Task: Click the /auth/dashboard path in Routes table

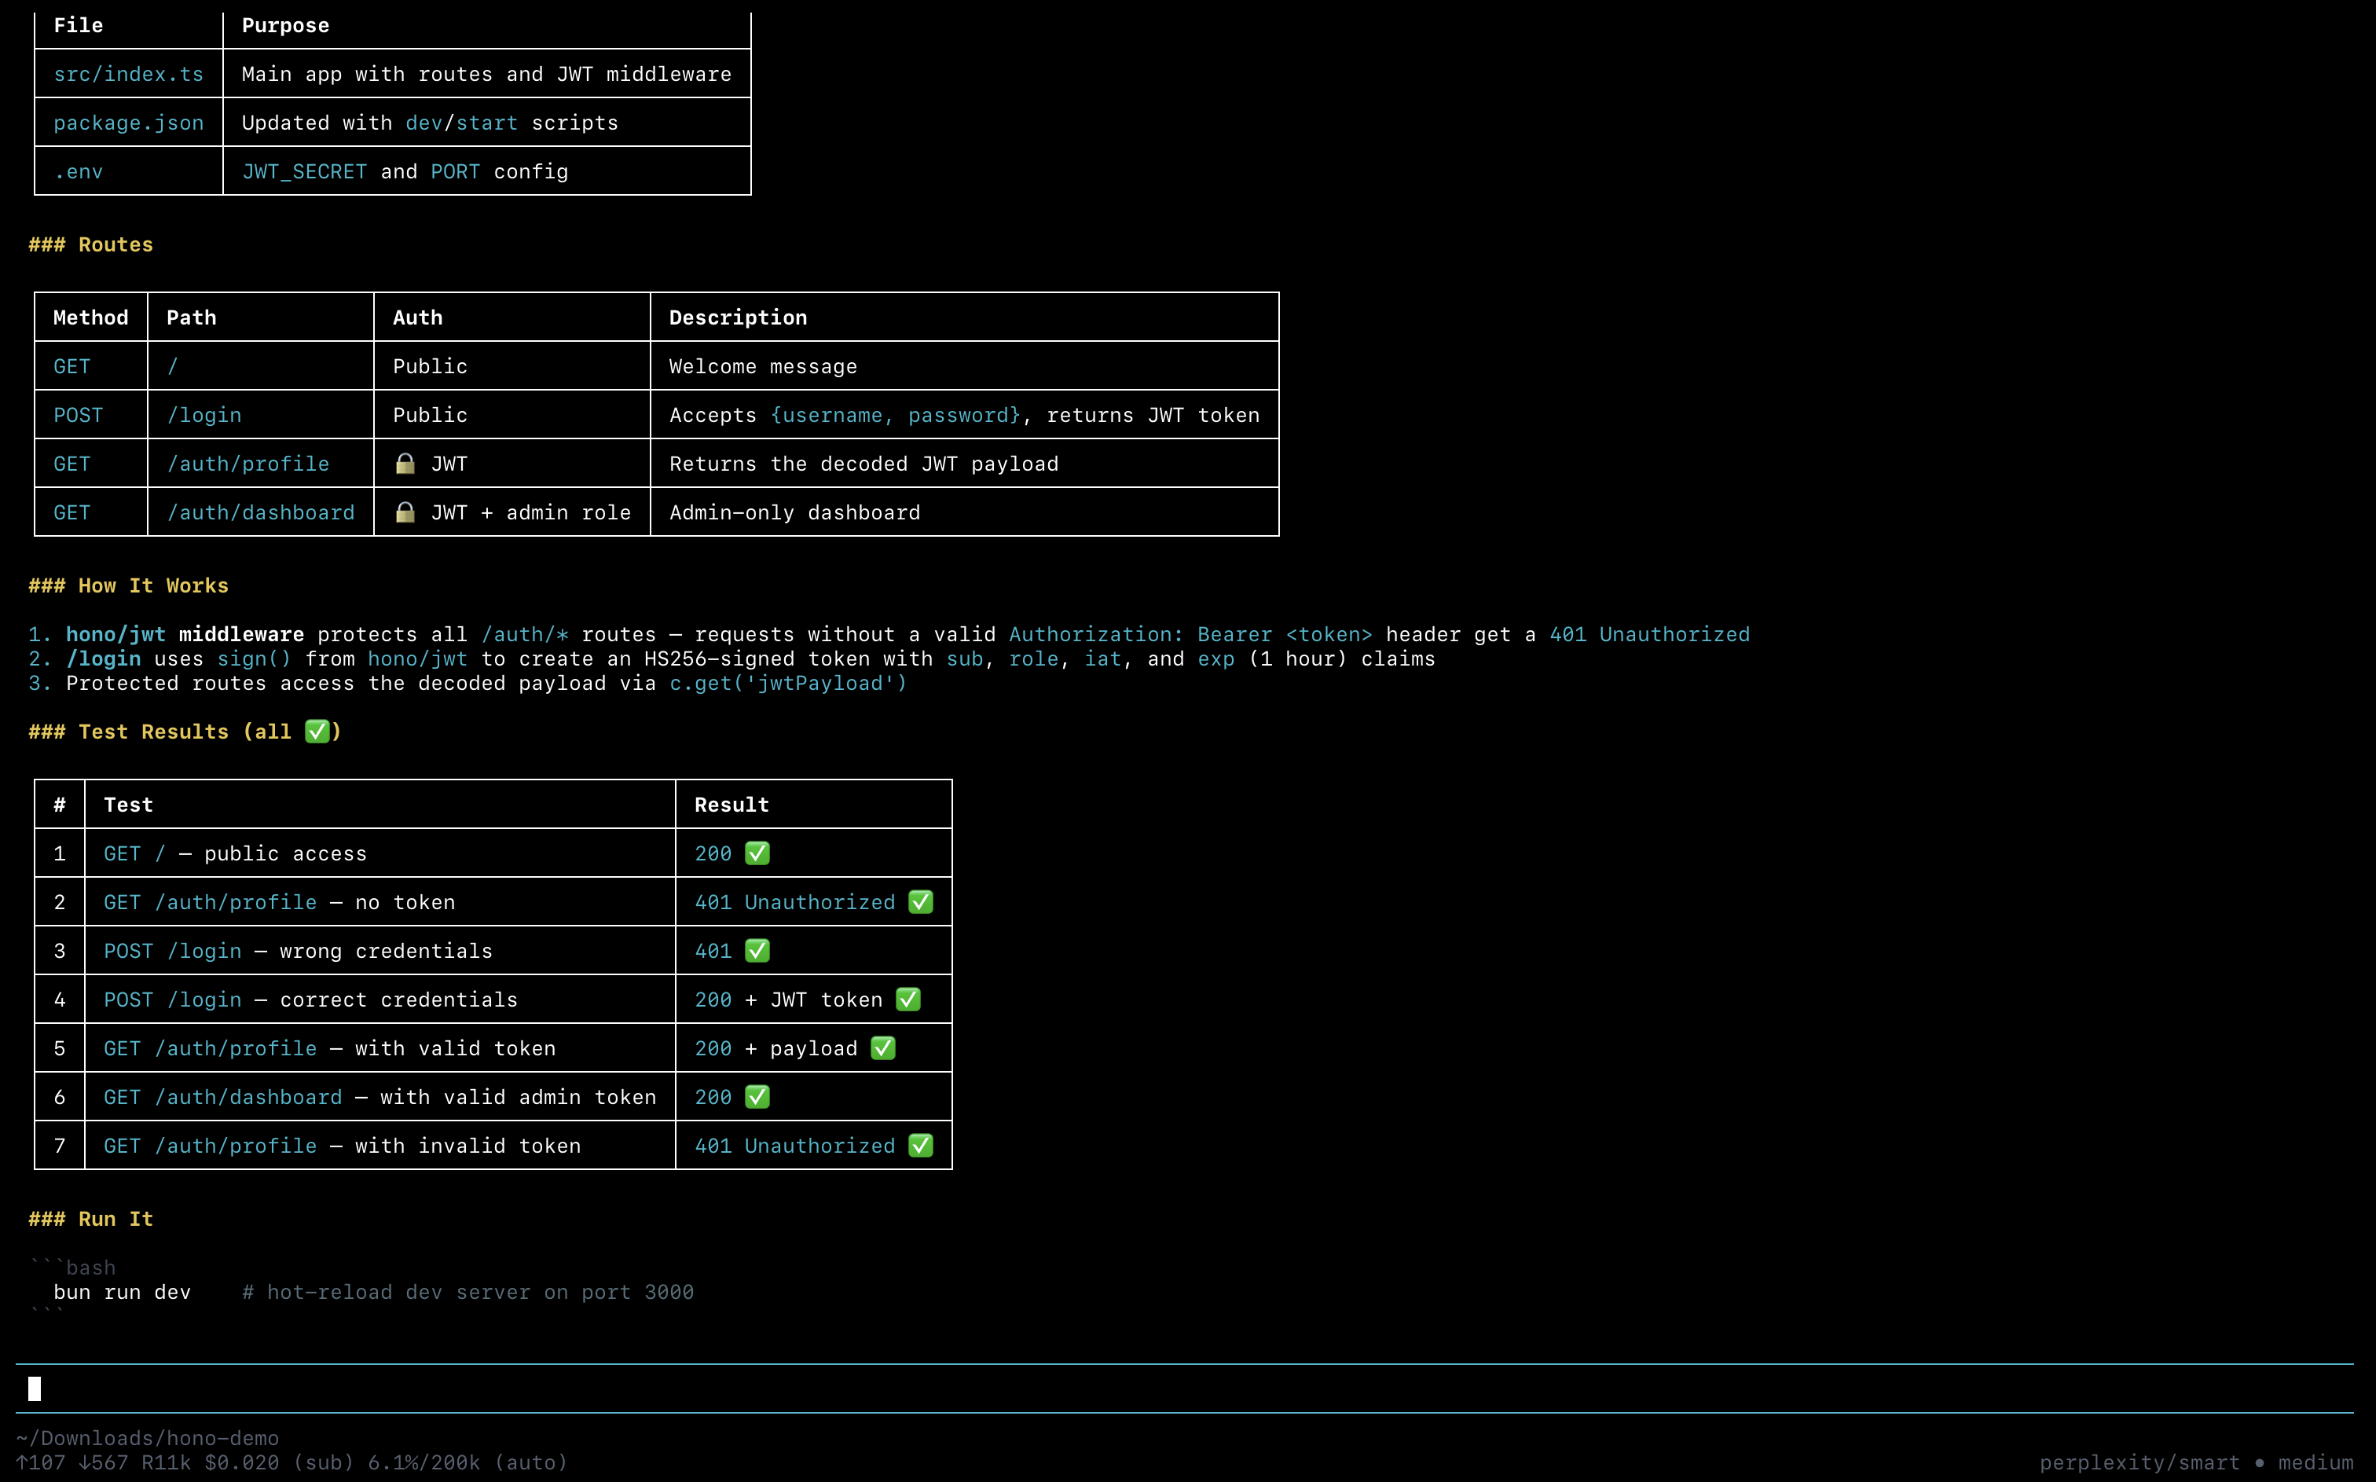Action: click(x=261, y=512)
